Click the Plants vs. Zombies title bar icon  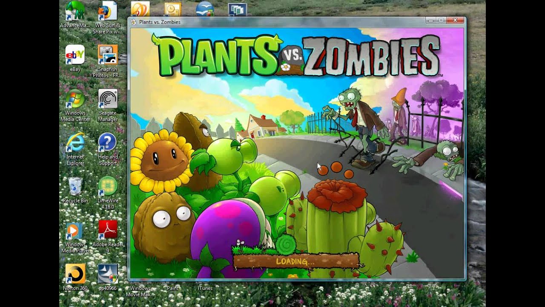134,22
